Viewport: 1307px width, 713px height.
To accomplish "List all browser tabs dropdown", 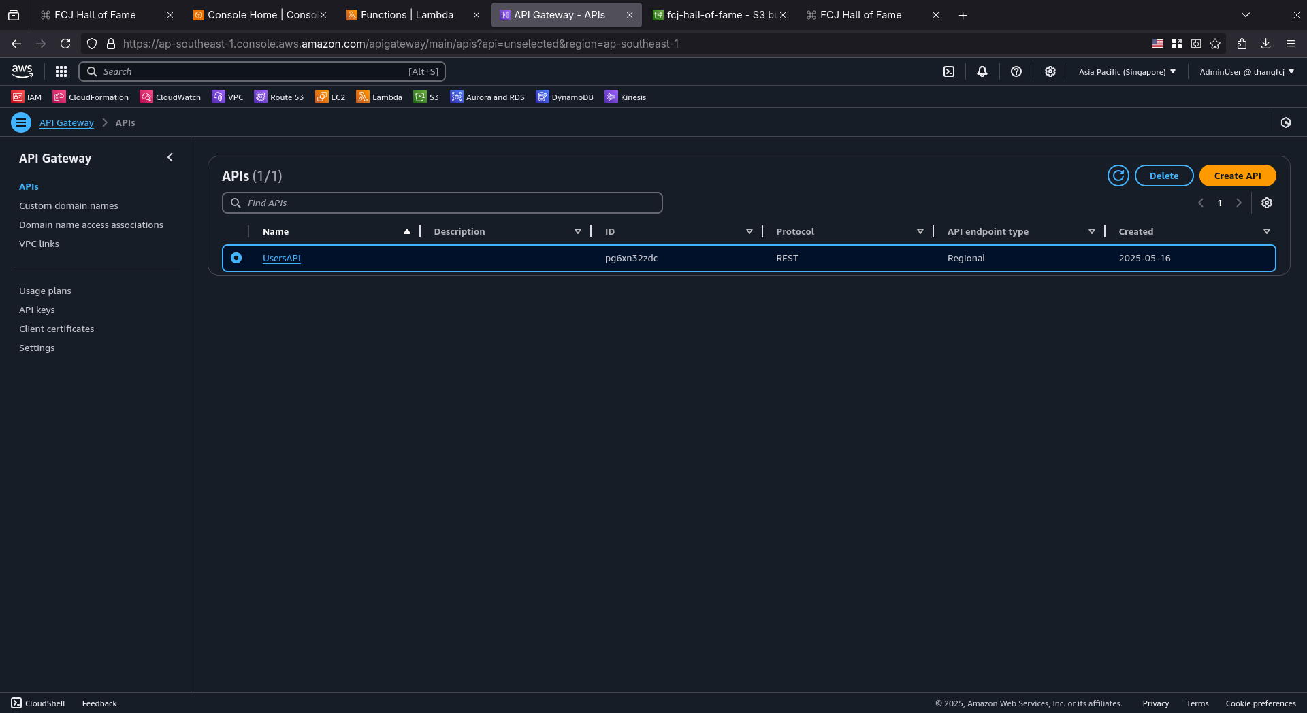I will click(x=1246, y=15).
